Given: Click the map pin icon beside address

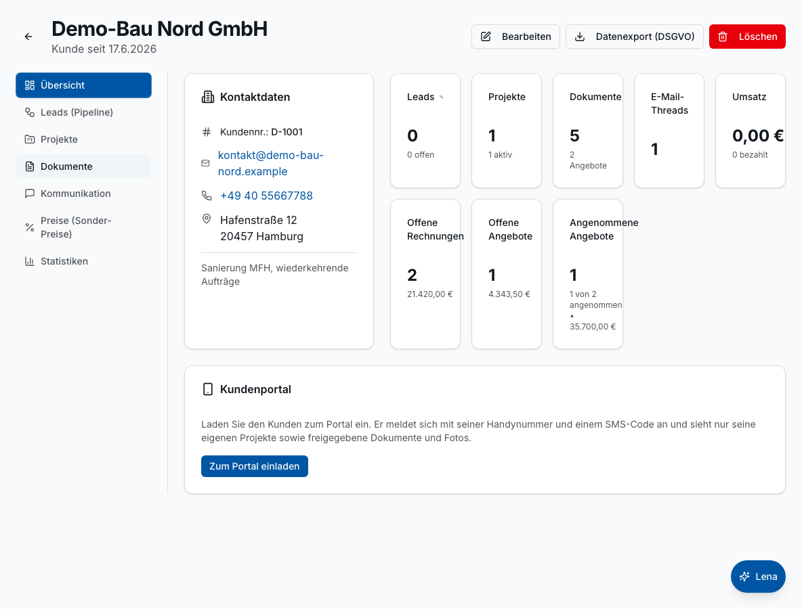Looking at the screenshot, I should tap(207, 219).
